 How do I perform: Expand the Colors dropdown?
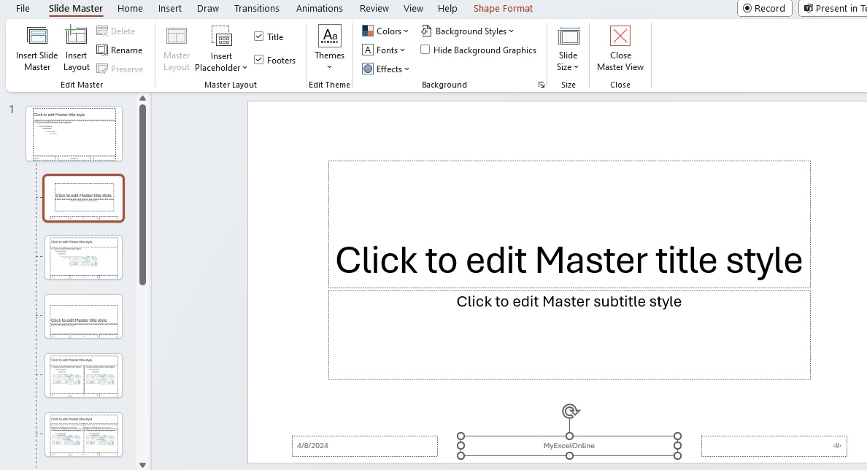[x=385, y=31]
